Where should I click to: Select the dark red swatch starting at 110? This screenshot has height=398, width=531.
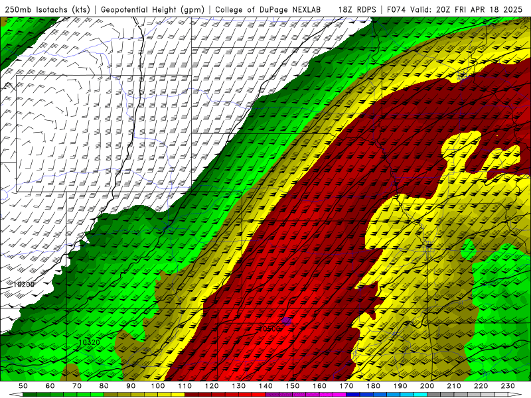click(191, 394)
